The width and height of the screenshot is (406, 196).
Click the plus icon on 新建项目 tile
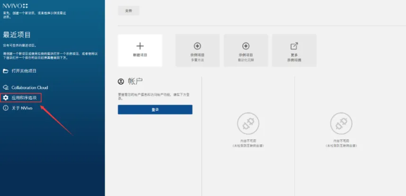coord(140,46)
